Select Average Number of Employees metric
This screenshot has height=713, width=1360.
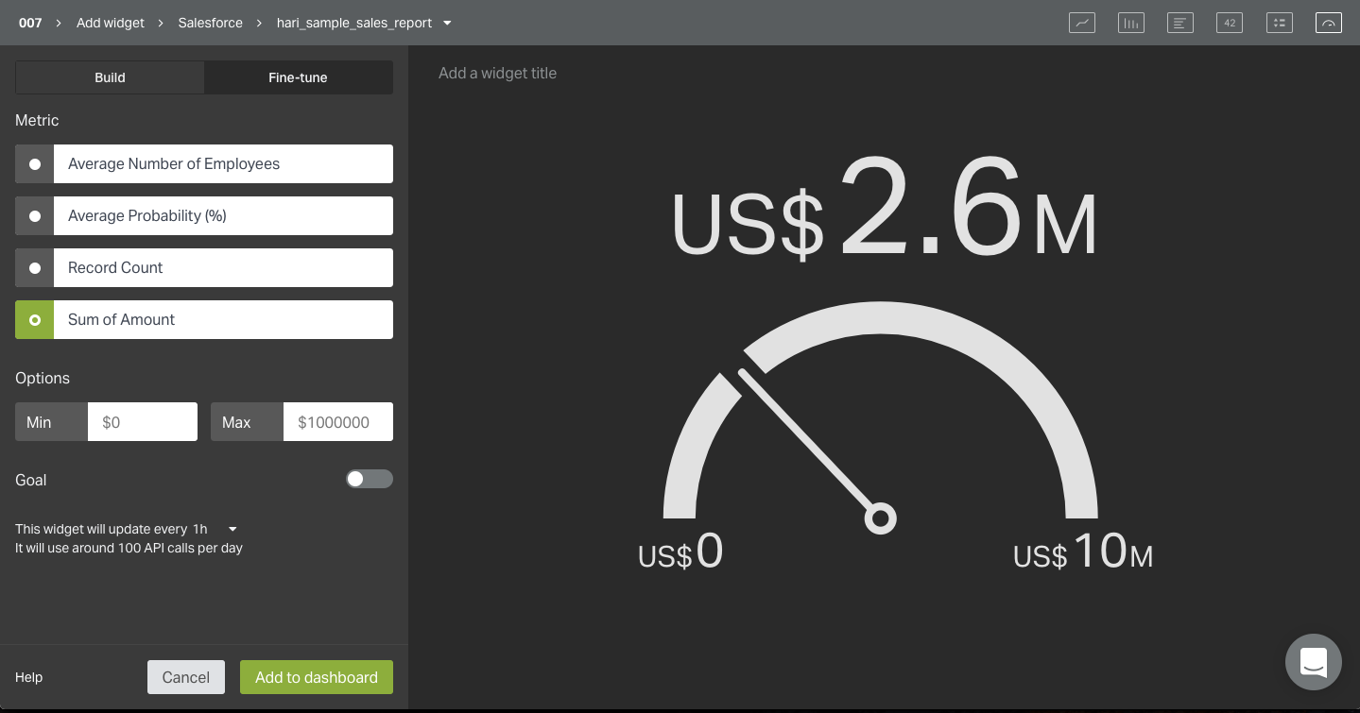coord(204,163)
